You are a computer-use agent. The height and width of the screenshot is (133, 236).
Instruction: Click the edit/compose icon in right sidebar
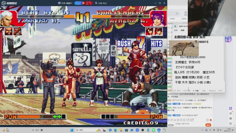tap(230, 124)
